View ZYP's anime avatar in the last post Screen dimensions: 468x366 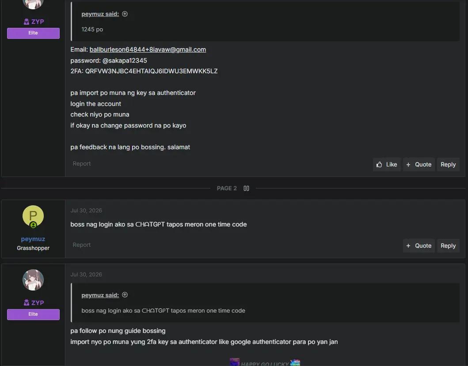point(33,280)
